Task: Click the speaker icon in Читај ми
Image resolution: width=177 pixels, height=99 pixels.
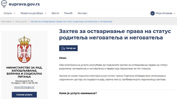Action: [63, 48]
